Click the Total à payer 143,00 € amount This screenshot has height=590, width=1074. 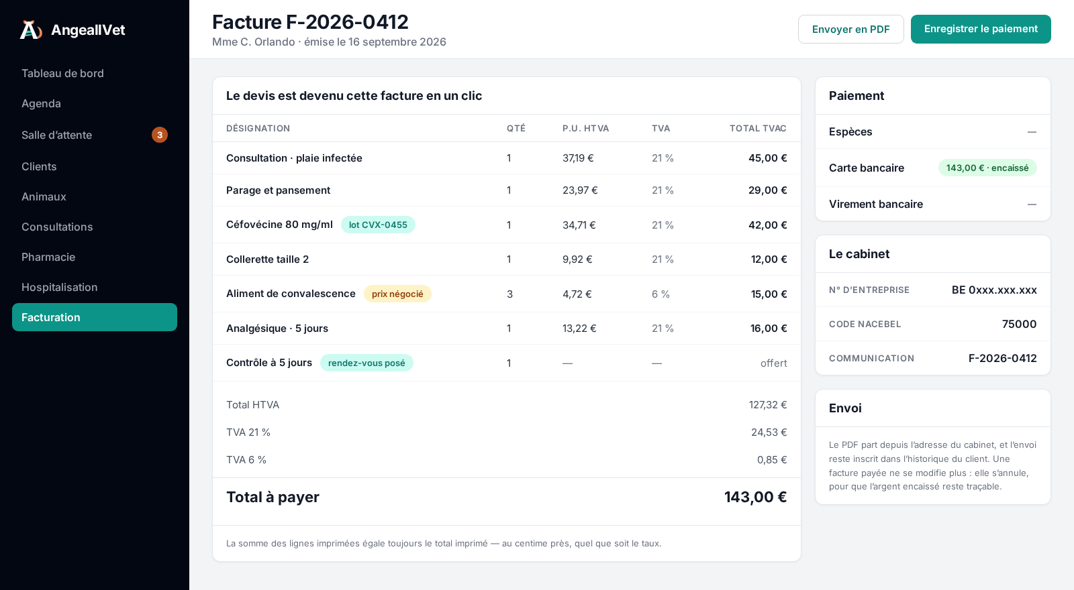755,497
